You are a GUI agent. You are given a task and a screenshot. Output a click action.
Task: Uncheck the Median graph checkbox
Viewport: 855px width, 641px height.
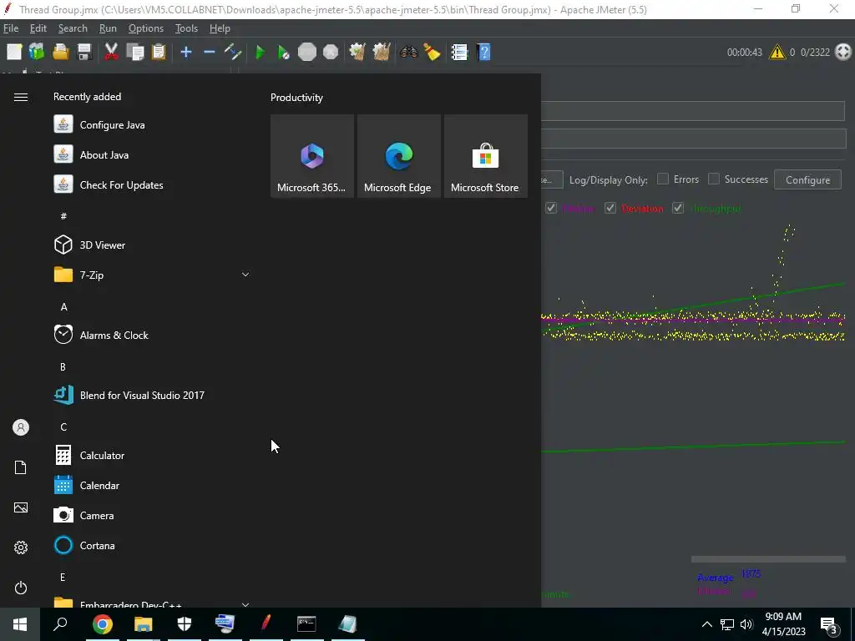point(551,208)
